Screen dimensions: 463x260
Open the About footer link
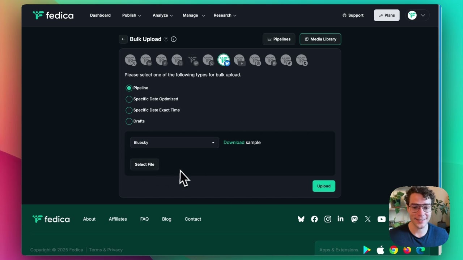(x=89, y=219)
